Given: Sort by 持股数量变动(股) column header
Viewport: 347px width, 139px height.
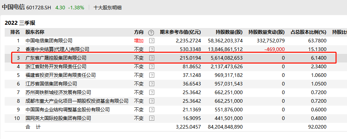Looking at the screenshot, I should pyautogui.click(x=267, y=32).
